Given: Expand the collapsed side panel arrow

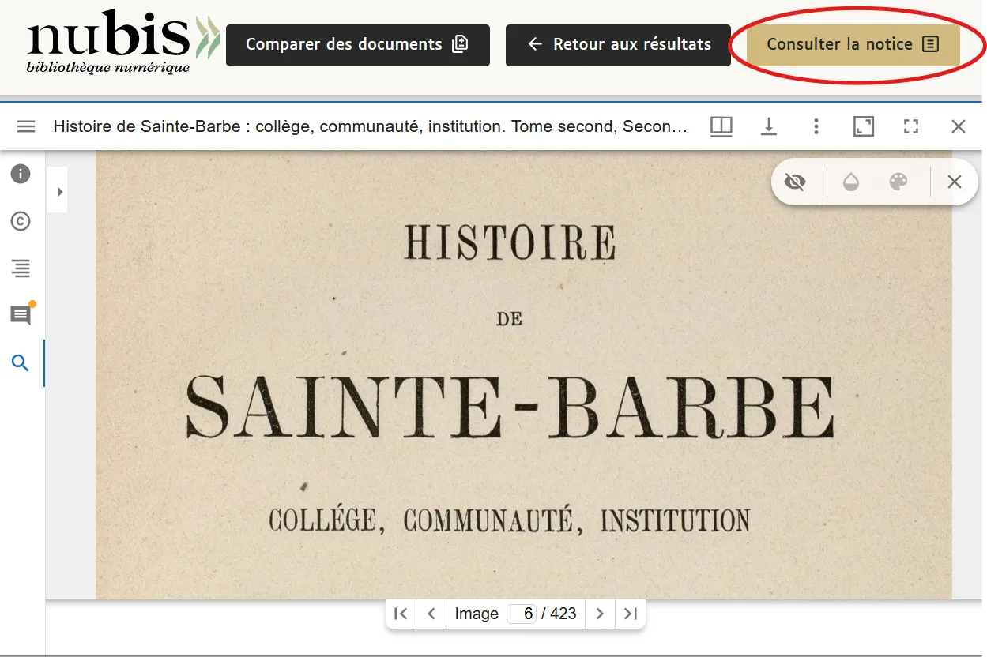Looking at the screenshot, I should 57,190.
